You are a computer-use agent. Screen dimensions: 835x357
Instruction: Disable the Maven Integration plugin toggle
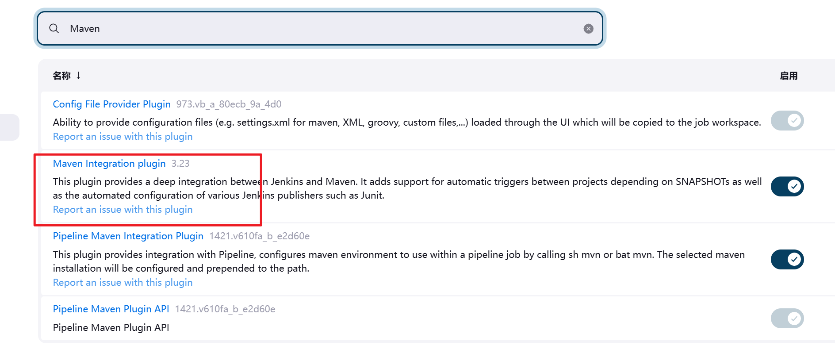(x=787, y=186)
